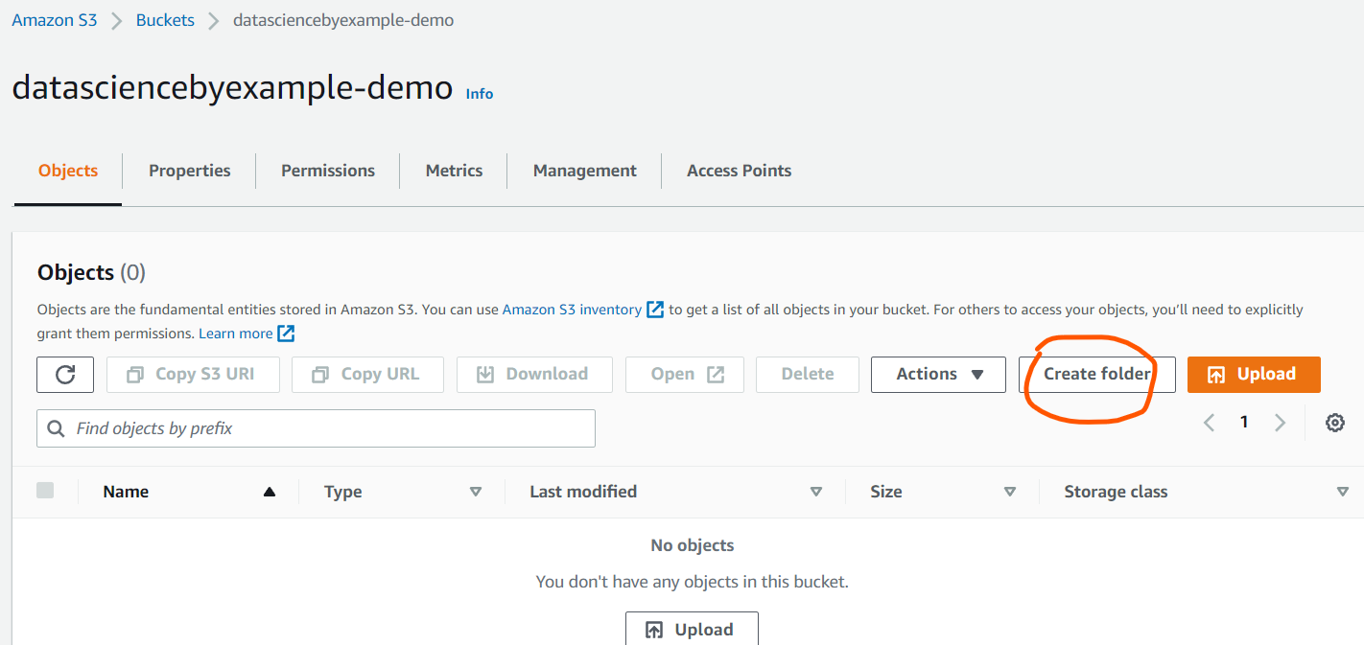Click the orange Upload button

pyautogui.click(x=1253, y=375)
